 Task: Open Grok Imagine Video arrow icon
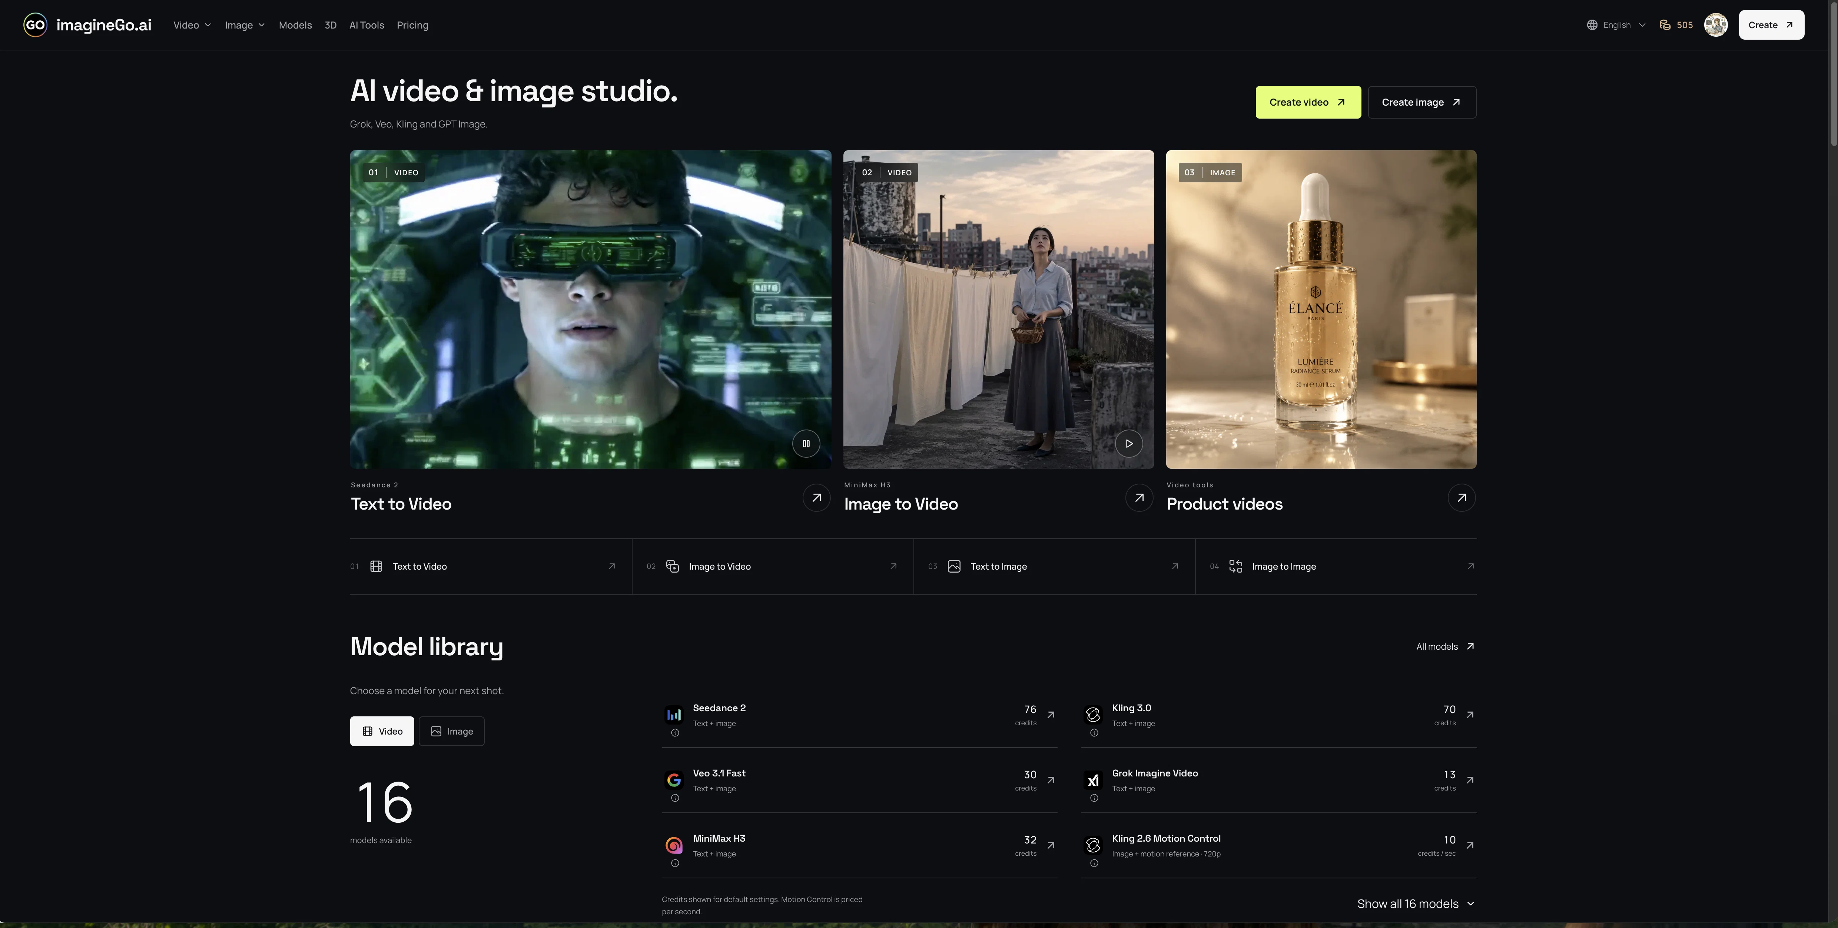[x=1470, y=780]
